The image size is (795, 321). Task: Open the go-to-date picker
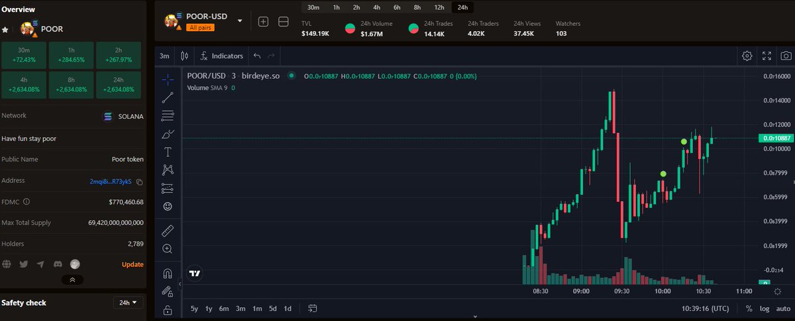point(313,308)
